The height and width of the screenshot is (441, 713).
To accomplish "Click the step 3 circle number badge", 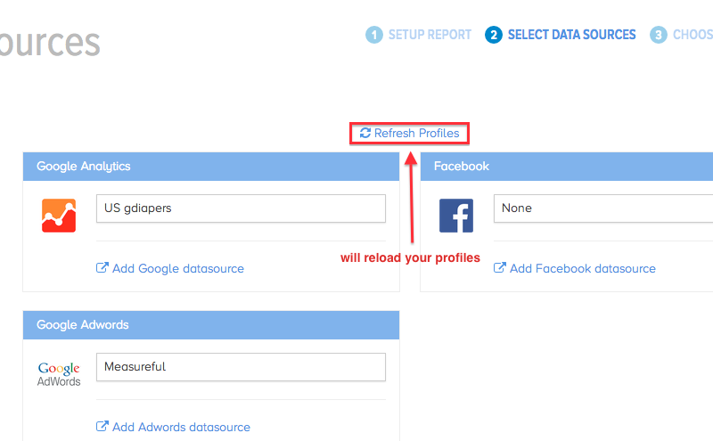I will pos(659,35).
